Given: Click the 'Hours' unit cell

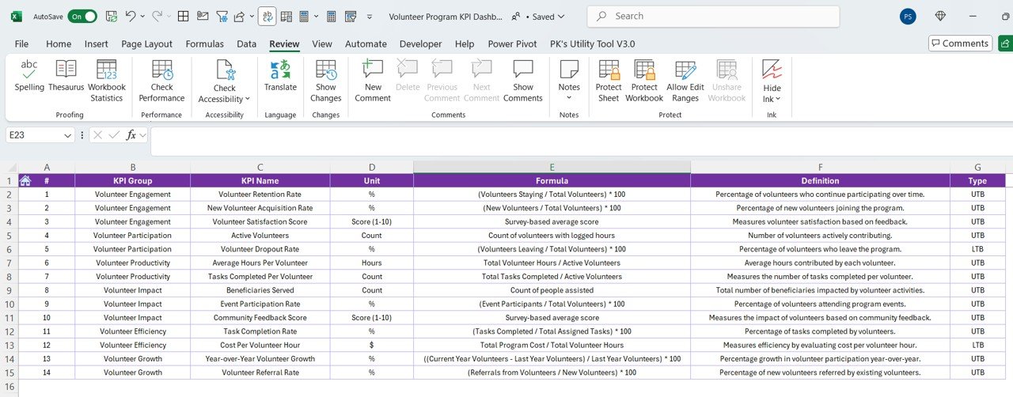Looking at the screenshot, I should tap(372, 263).
